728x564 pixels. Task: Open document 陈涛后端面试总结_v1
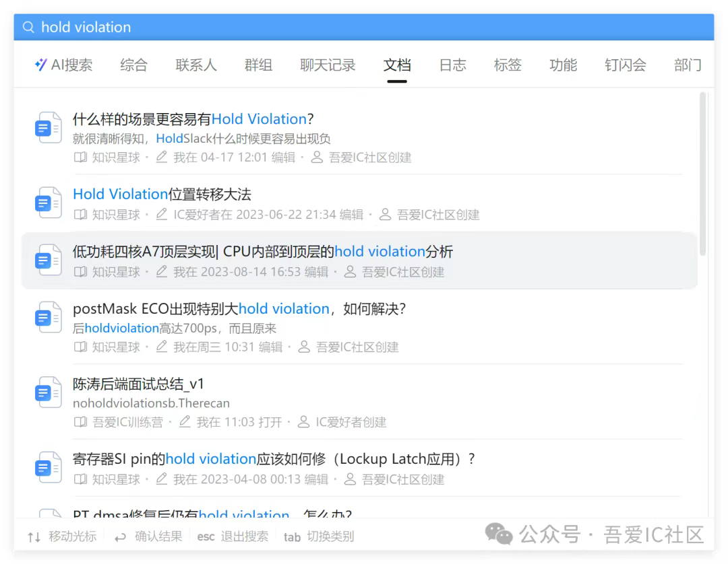click(138, 384)
